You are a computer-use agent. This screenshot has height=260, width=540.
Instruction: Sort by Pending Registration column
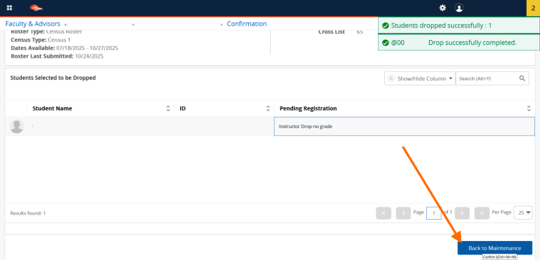(529, 108)
